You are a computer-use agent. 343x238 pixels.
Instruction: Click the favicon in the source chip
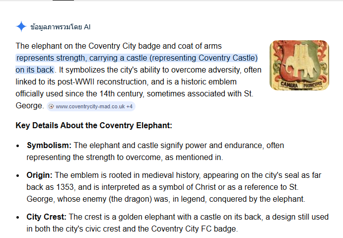[x=52, y=106]
